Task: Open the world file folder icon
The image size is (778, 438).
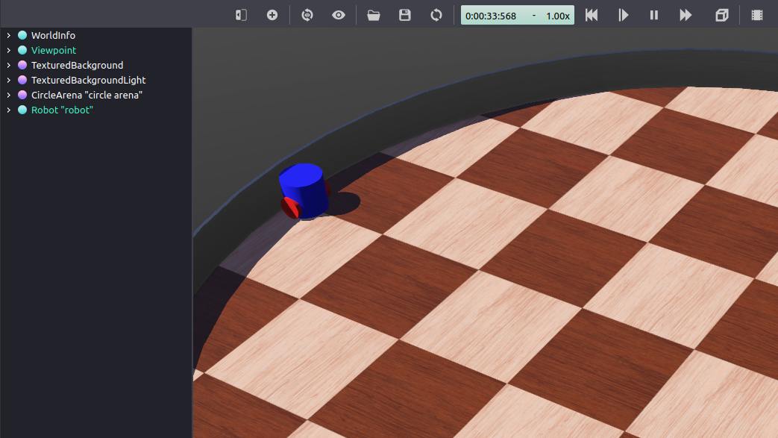Action: pos(374,15)
